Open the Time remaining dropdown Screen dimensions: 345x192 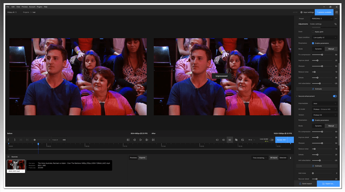pos(260,157)
